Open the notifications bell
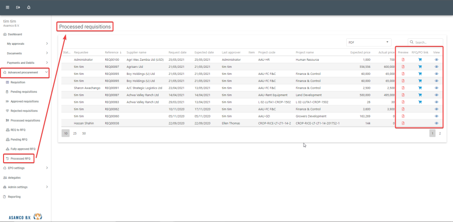The image size is (453, 222). [29, 8]
